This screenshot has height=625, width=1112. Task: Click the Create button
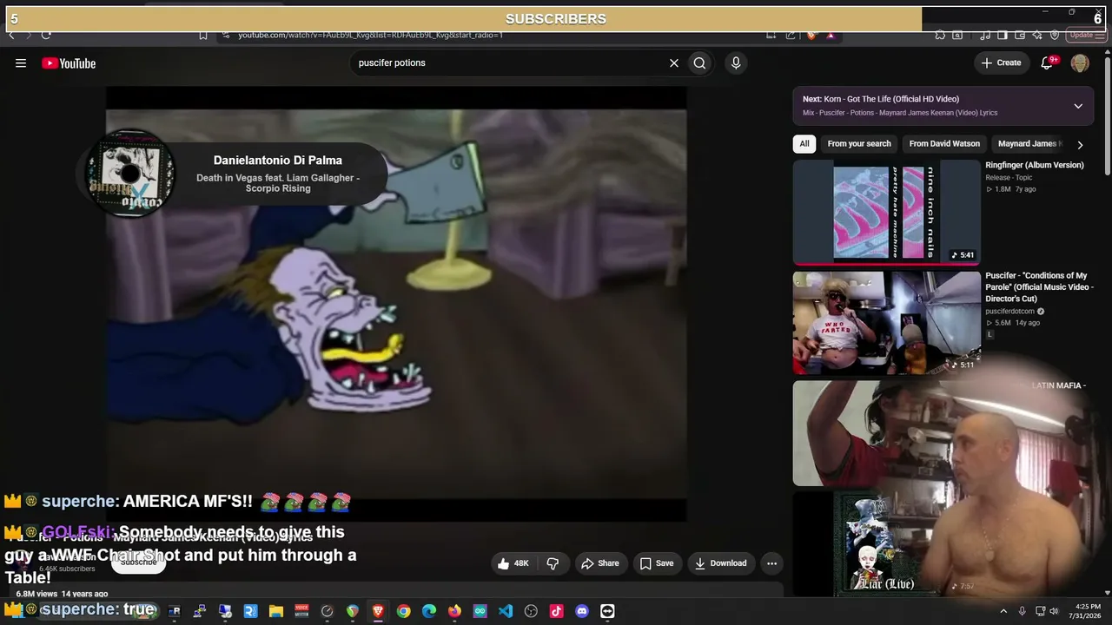tap(1001, 62)
